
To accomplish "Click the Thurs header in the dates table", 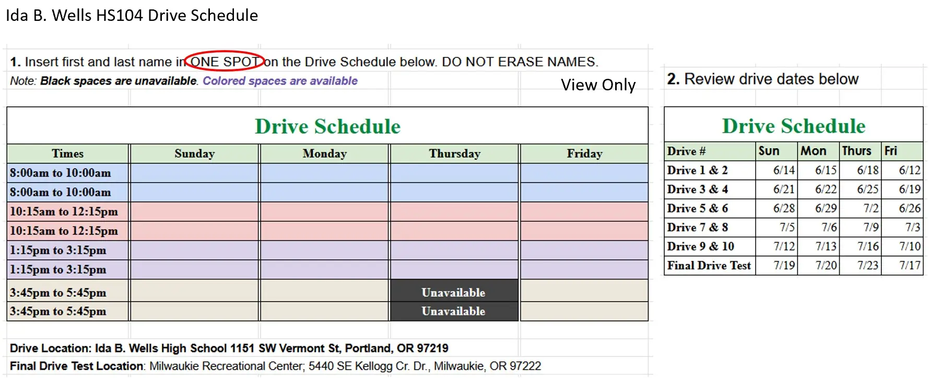I will click(856, 151).
